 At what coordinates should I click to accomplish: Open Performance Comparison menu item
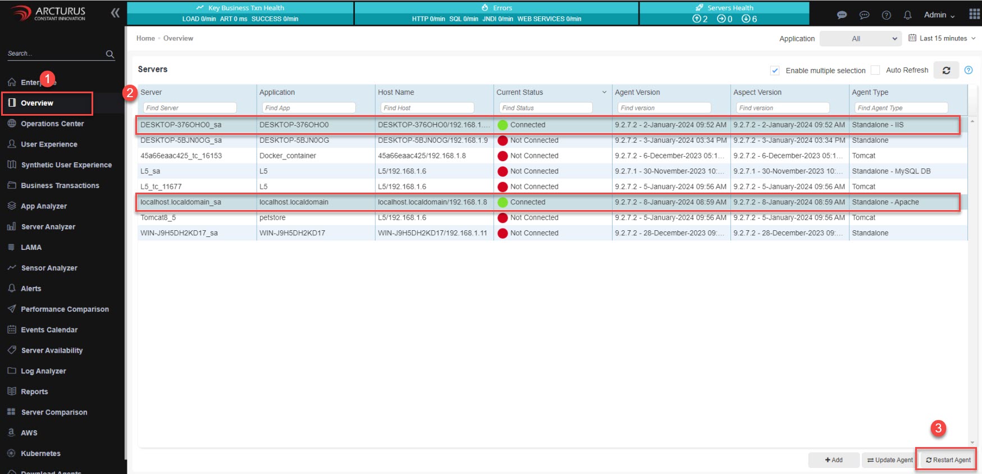click(x=65, y=309)
